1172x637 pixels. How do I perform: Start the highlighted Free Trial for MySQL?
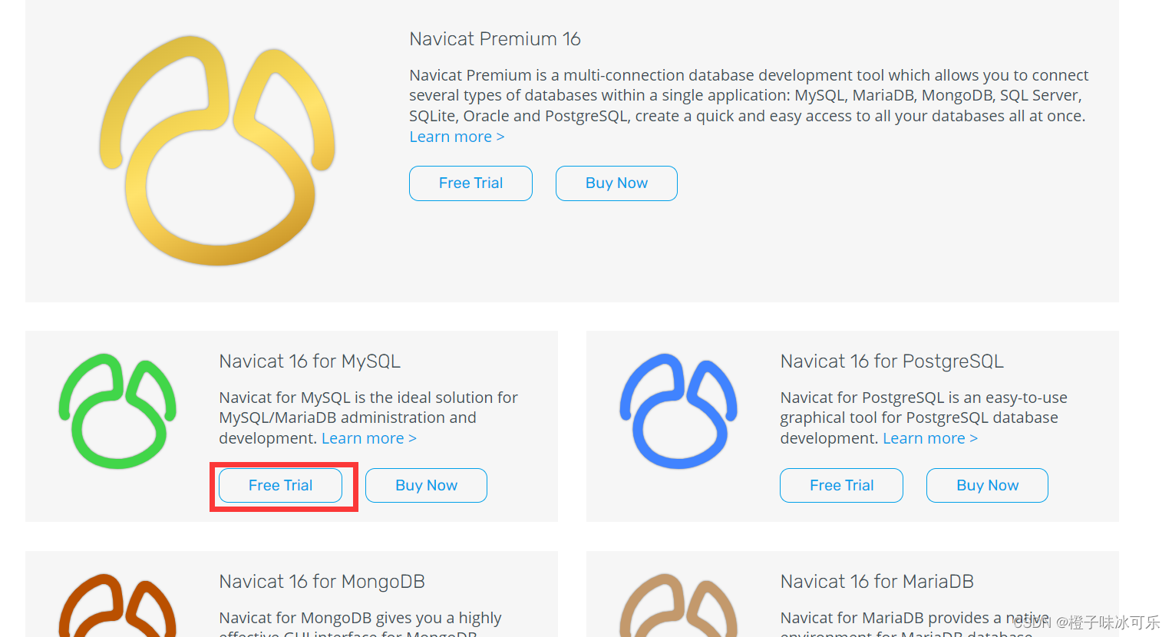[x=279, y=485]
